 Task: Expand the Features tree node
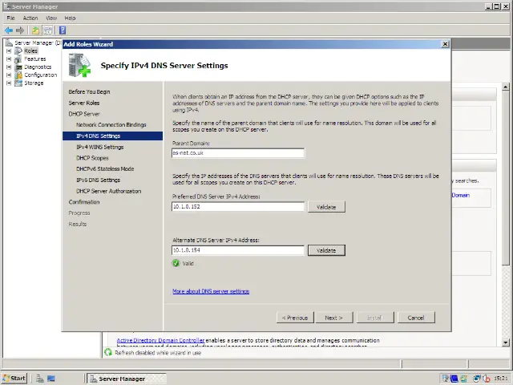tap(9, 59)
